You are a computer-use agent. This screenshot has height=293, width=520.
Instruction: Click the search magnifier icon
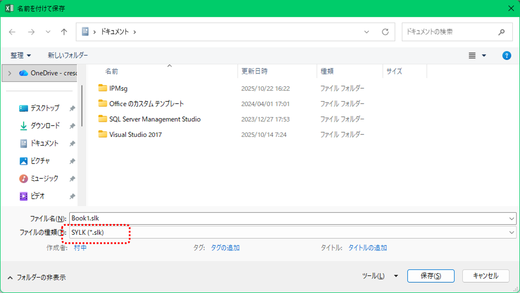[x=502, y=32]
